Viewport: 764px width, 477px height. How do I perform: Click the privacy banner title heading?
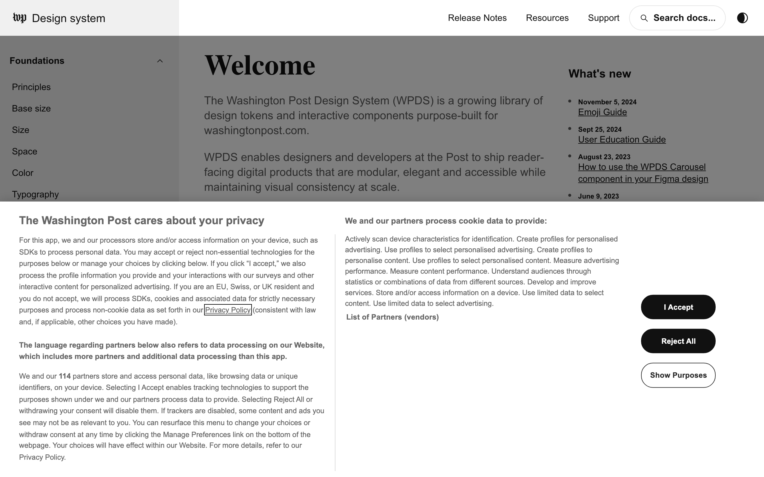coord(141,220)
